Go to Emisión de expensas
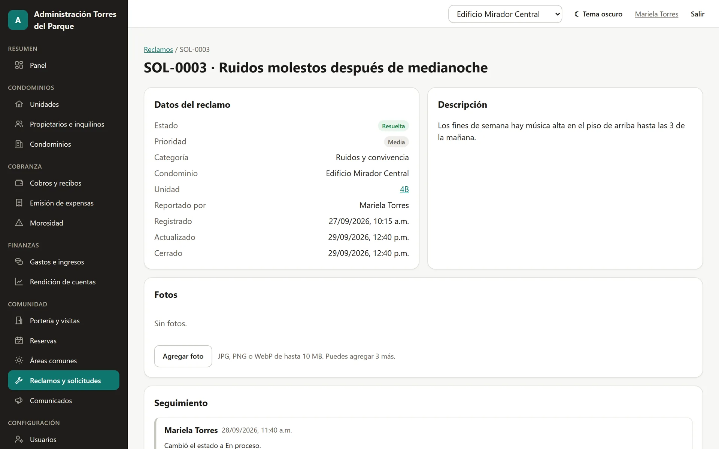The width and height of the screenshot is (719, 449). pos(64,203)
